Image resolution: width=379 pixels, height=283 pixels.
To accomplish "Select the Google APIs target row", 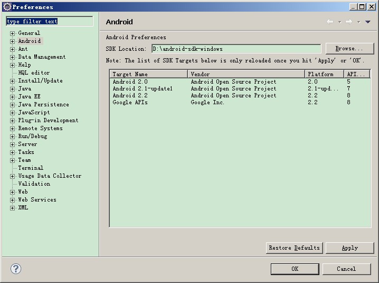I will (240, 103).
